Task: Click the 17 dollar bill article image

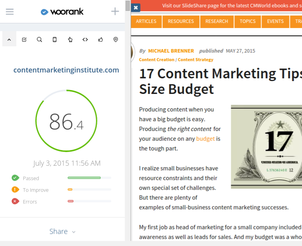Action: tap(266, 147)
